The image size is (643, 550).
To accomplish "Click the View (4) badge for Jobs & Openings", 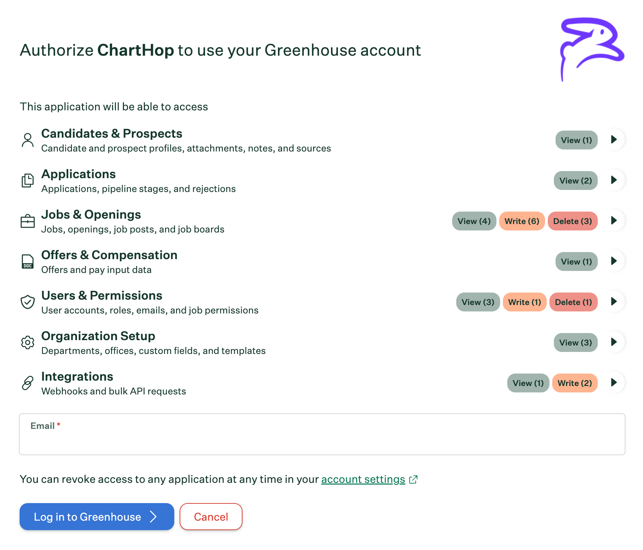I will (474, 221).
